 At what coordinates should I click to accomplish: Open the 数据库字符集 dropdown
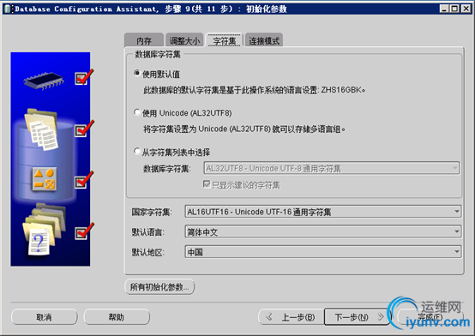click(332, 168)
